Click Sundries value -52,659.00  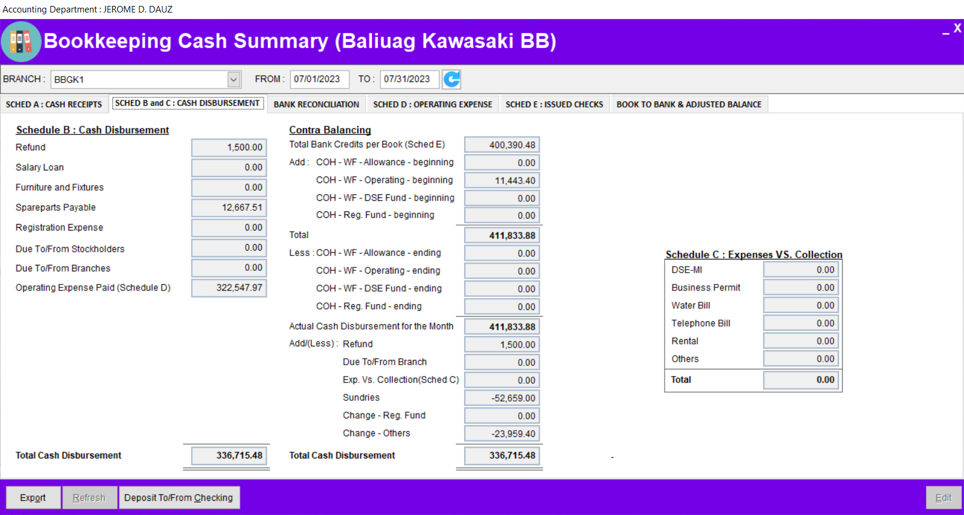502,399
